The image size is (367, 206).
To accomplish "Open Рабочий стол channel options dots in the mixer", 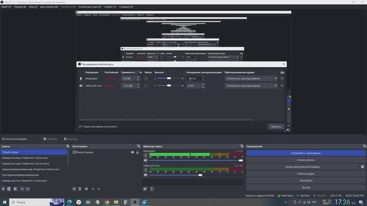I will pos(145,170).
